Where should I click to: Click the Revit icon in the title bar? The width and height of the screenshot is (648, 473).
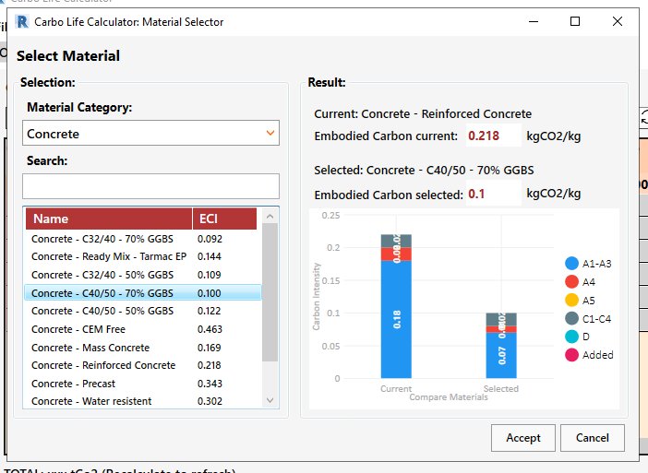point(23,21)
